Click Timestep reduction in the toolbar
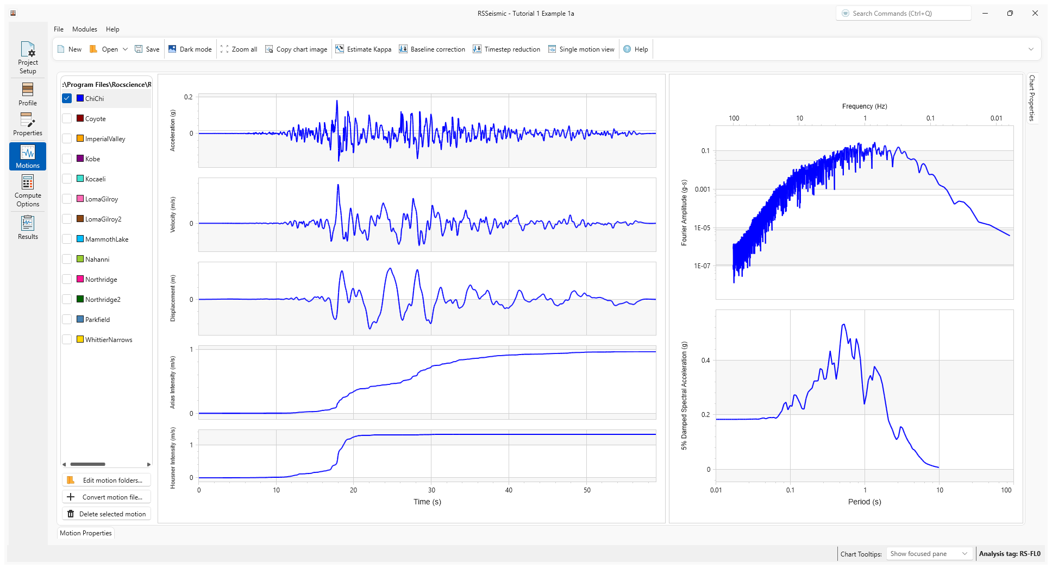1052x569 pixels. tap(506, 49)
